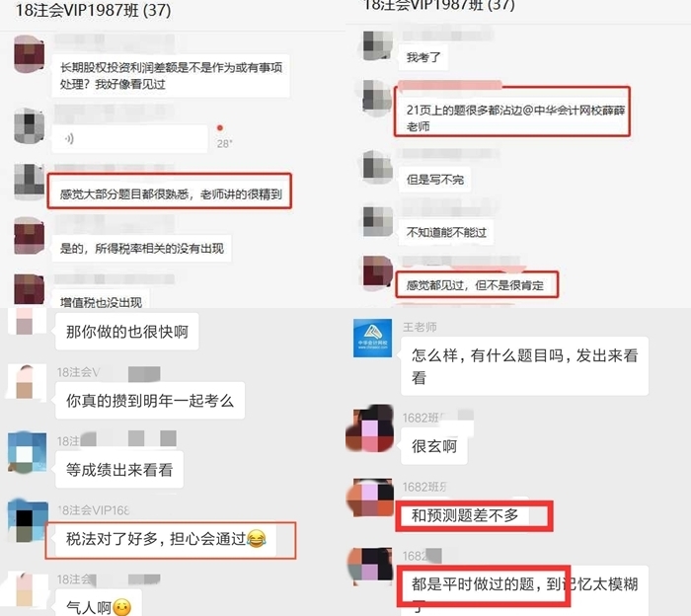The width and height of the screenshot is (691, 616).
Task: Tap avatar beside '等成绩出来看看' message
Action: 27,452
